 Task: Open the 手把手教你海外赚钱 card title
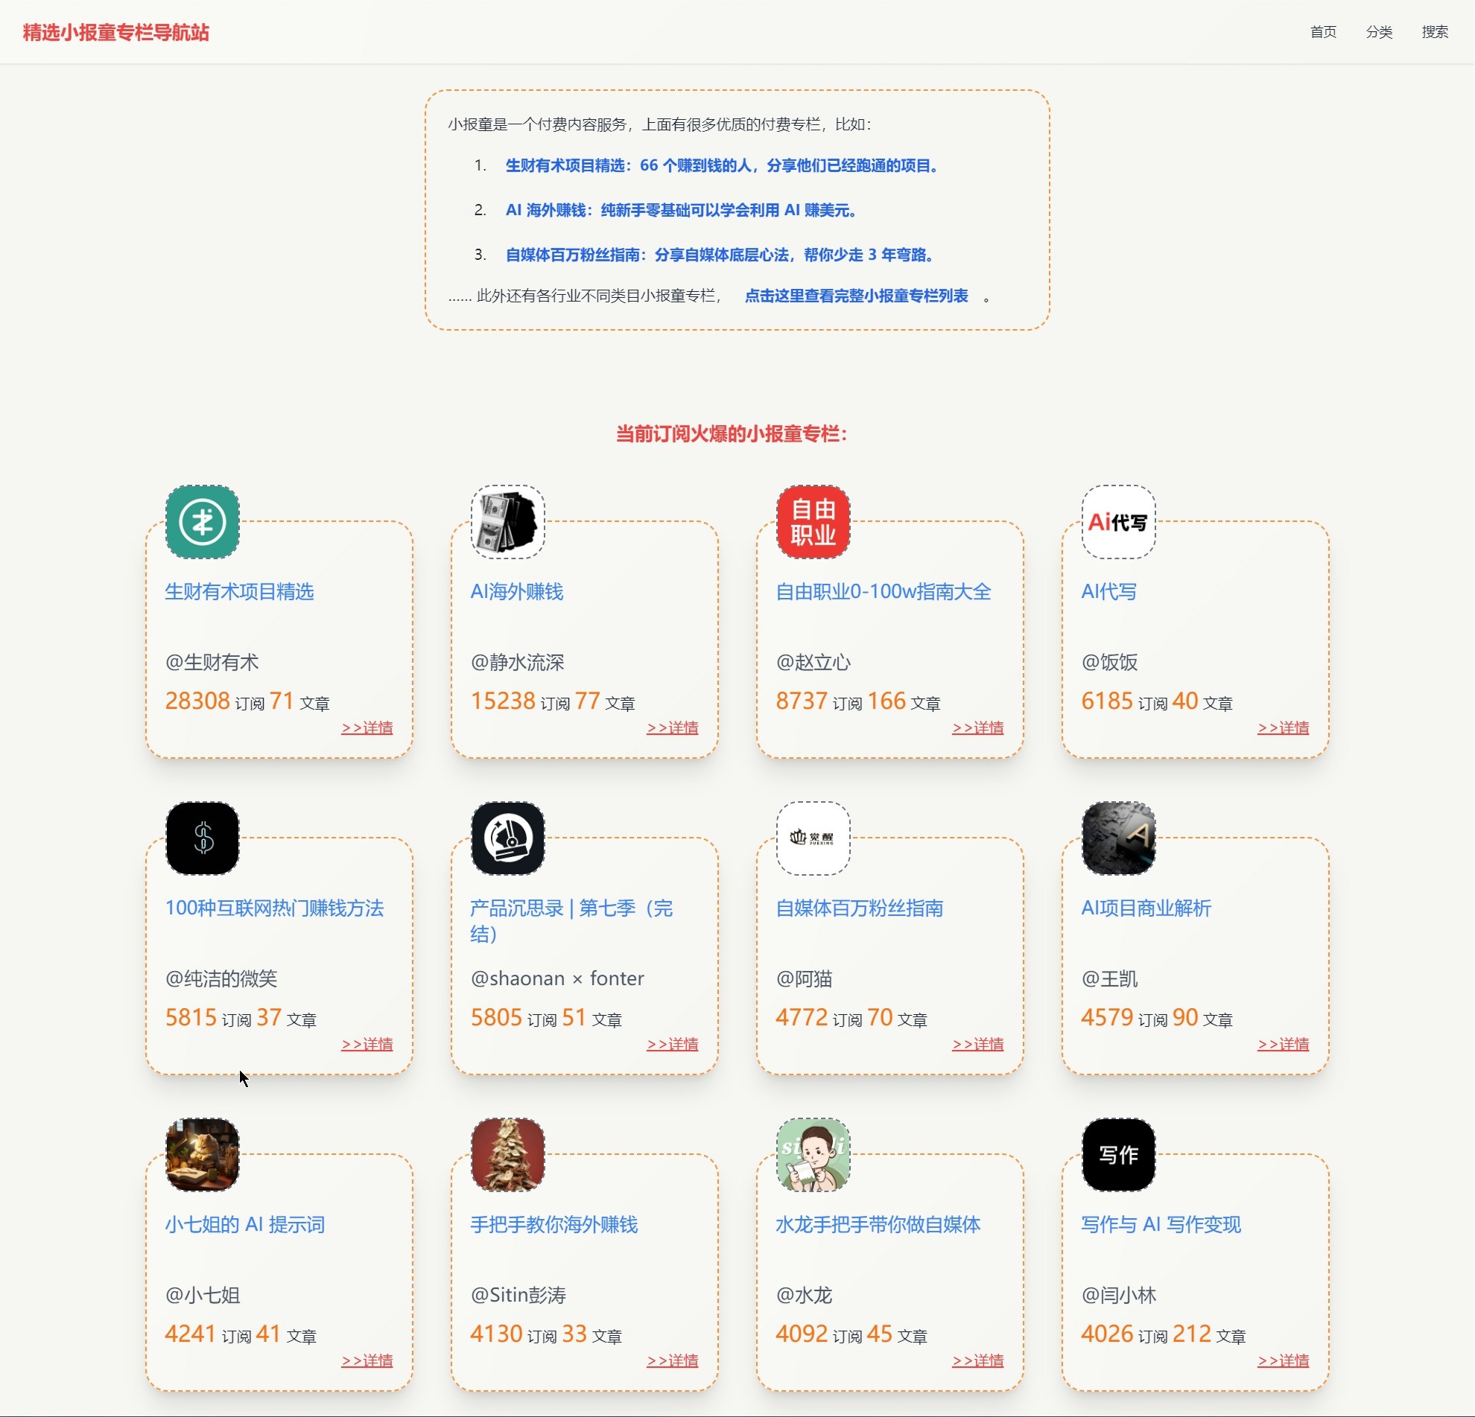tap(554, 1223)
